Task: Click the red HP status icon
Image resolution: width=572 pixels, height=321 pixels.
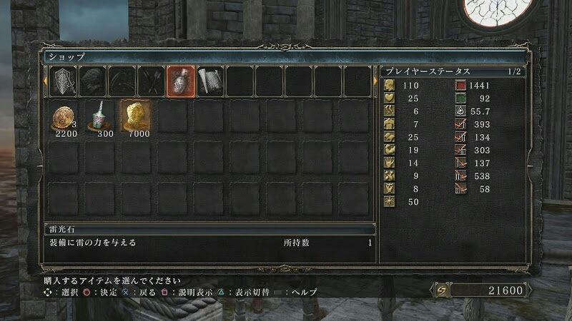Action: click(460, 86)
